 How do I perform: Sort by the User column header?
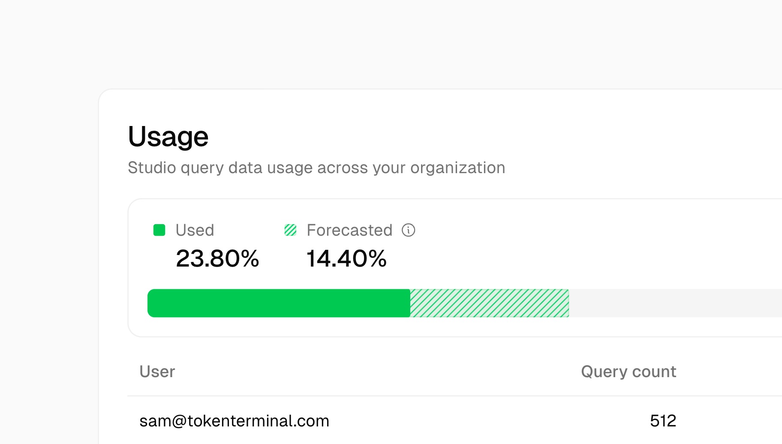click(157, 372)
